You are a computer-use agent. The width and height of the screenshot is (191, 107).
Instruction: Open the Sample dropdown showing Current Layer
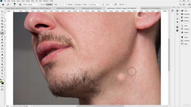[94, 5]
